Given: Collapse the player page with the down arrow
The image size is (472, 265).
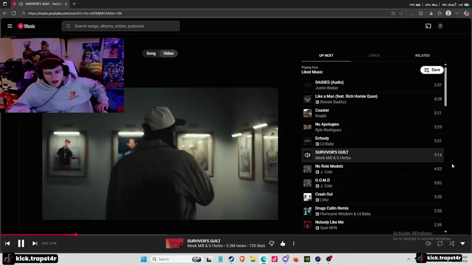Looking at the screenshot, I should click(x=463, y=243).
